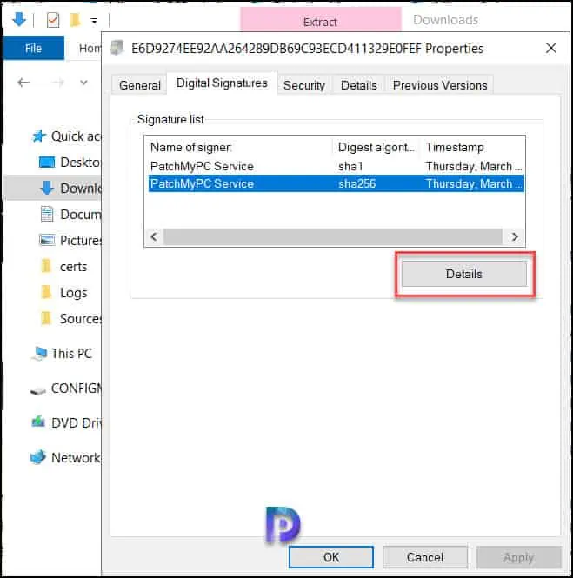This screenshot has height=578, width=573.
Task: Click the Cancel button
Action: pos(425,557)
